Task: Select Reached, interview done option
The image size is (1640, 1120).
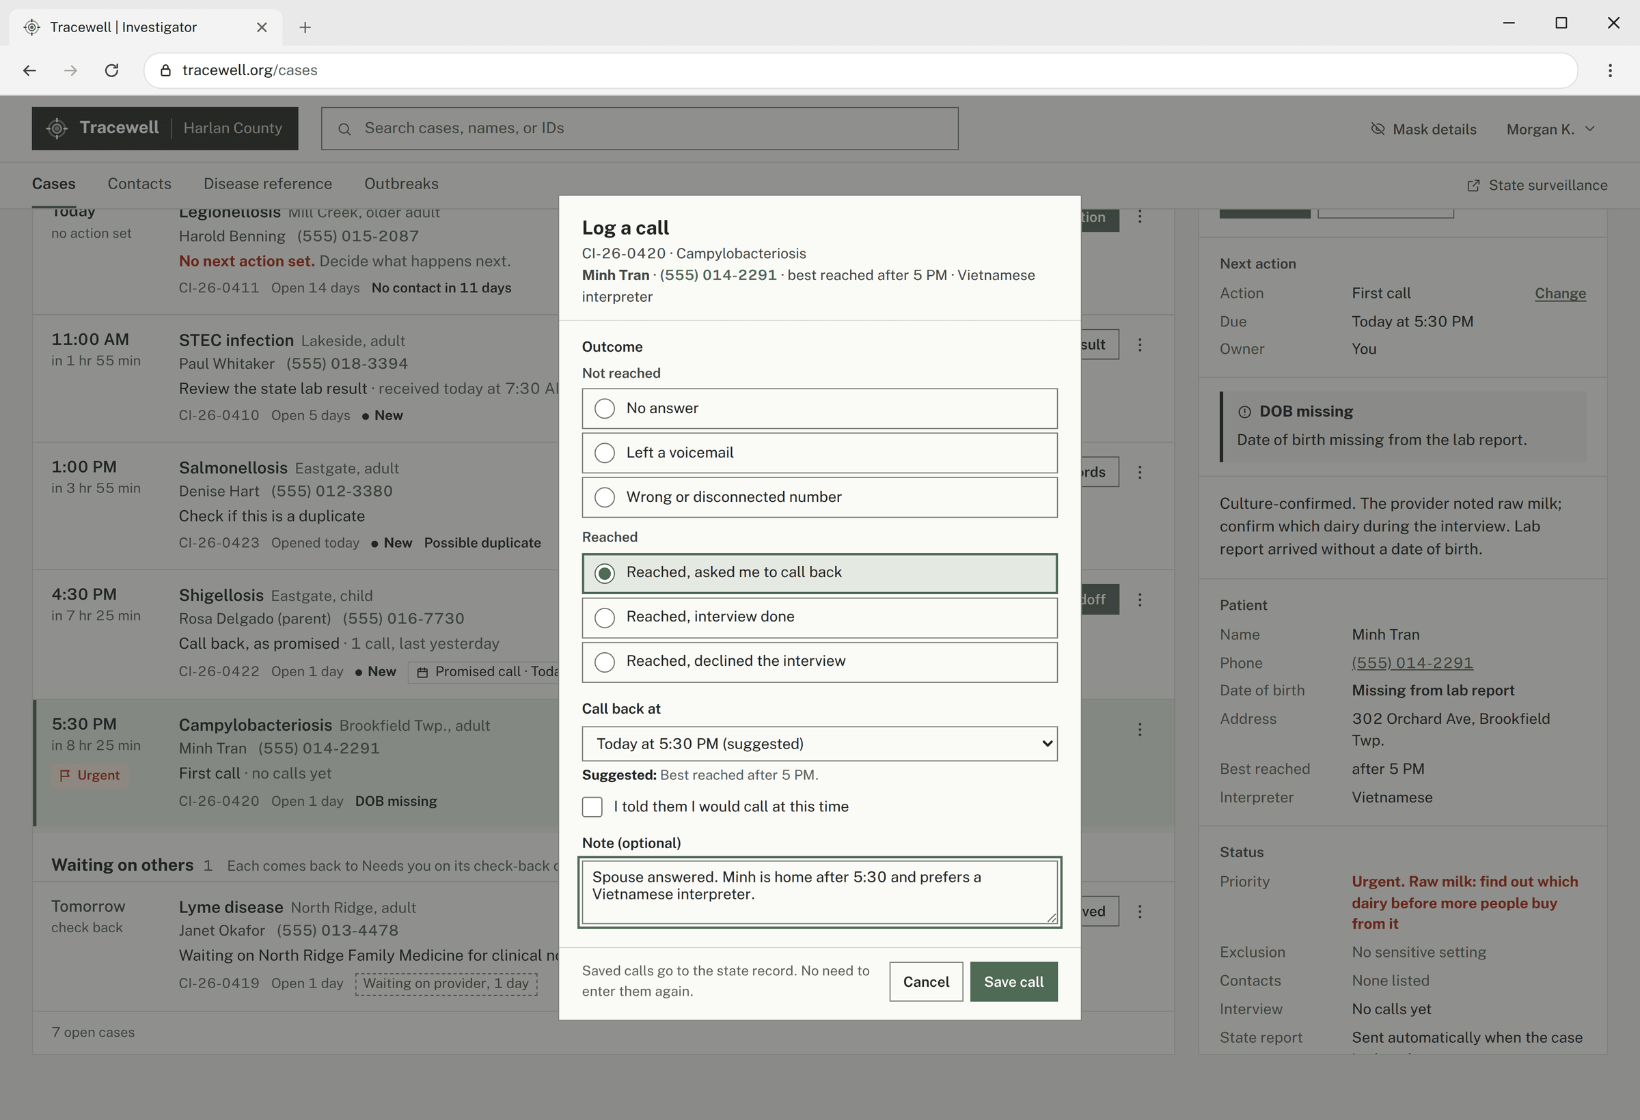Action: pyautogui.click(x=819, y=617)
